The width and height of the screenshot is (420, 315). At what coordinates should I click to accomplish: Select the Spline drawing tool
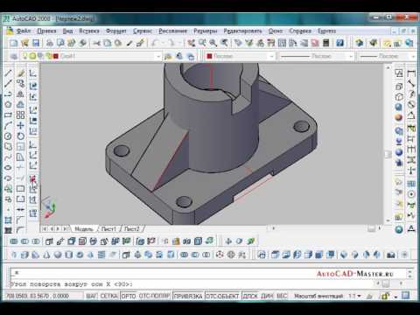tap(8, 157)
